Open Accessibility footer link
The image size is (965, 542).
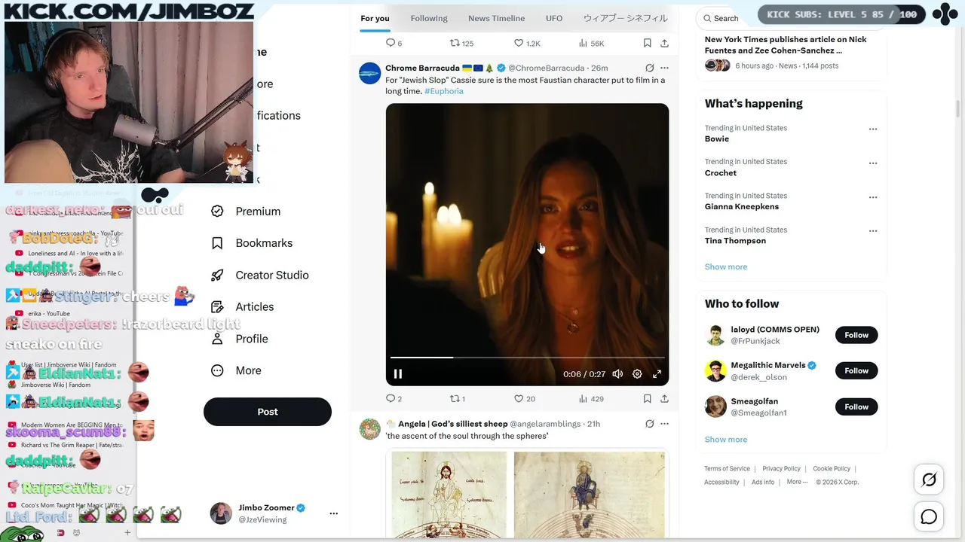(721, 483)
